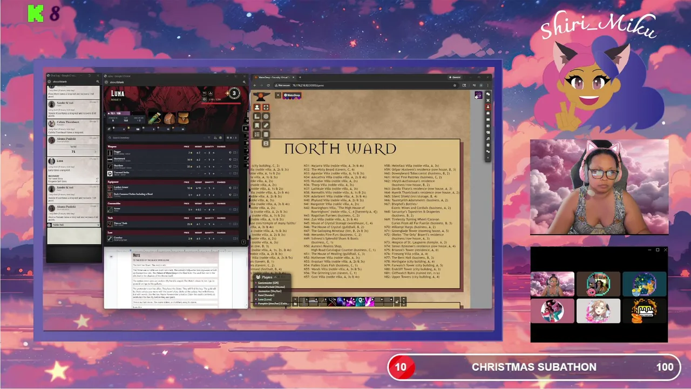The image size is (691, 389).
Task: Bookmark this page with the star icon
Action: 455,85
